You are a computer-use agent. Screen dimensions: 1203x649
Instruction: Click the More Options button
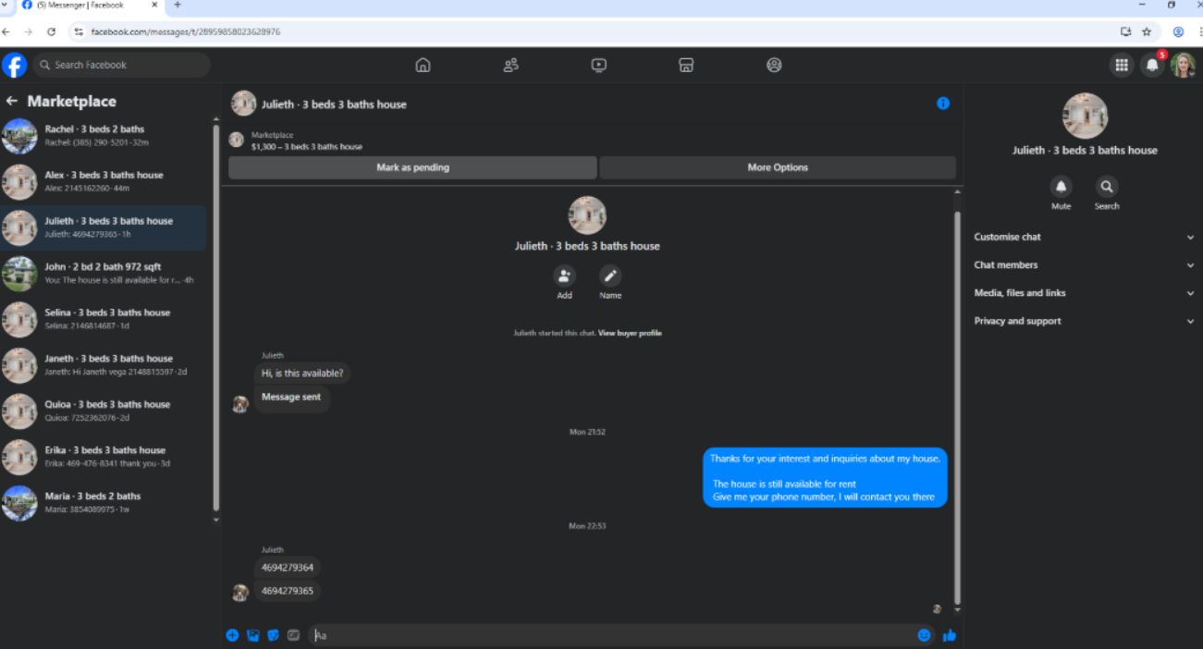click(x=778, y=167)
